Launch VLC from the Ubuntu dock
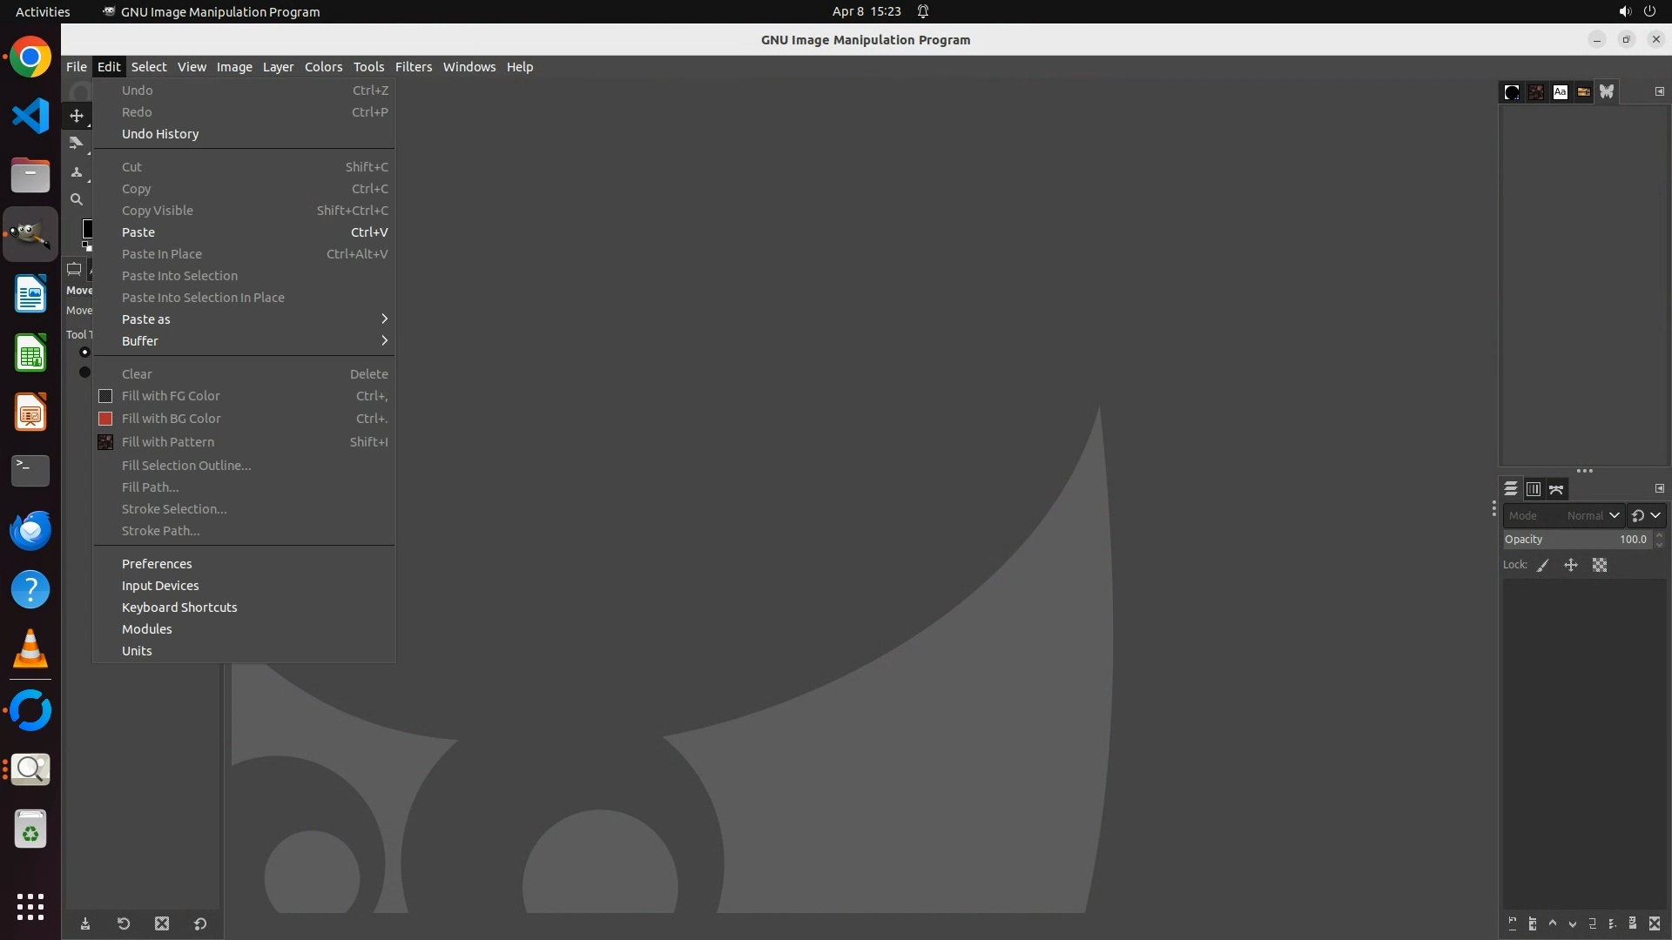The height and width of the screenshot is (940, 1672). (x=30, y=649)
